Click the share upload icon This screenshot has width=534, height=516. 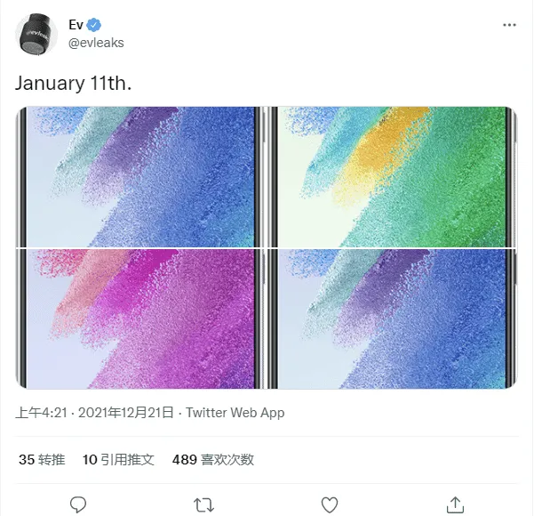point(455,504)
